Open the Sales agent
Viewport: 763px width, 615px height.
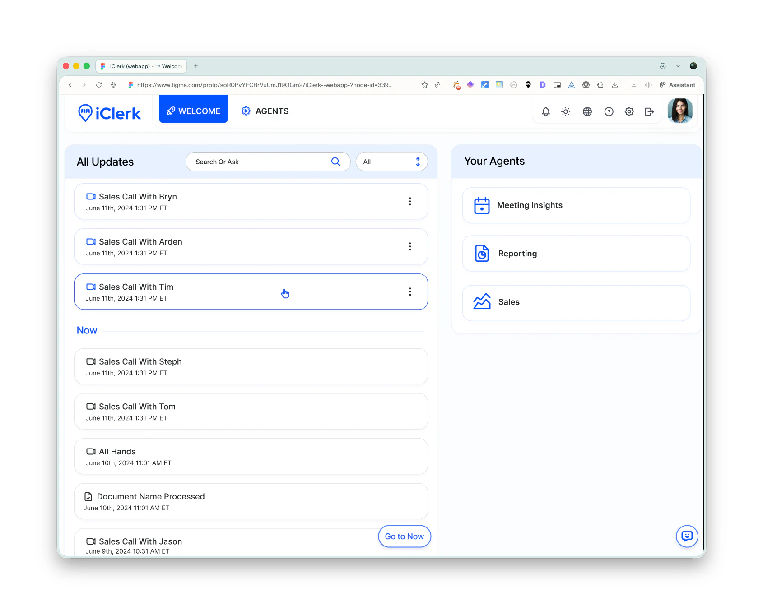(x=577, y=303)
